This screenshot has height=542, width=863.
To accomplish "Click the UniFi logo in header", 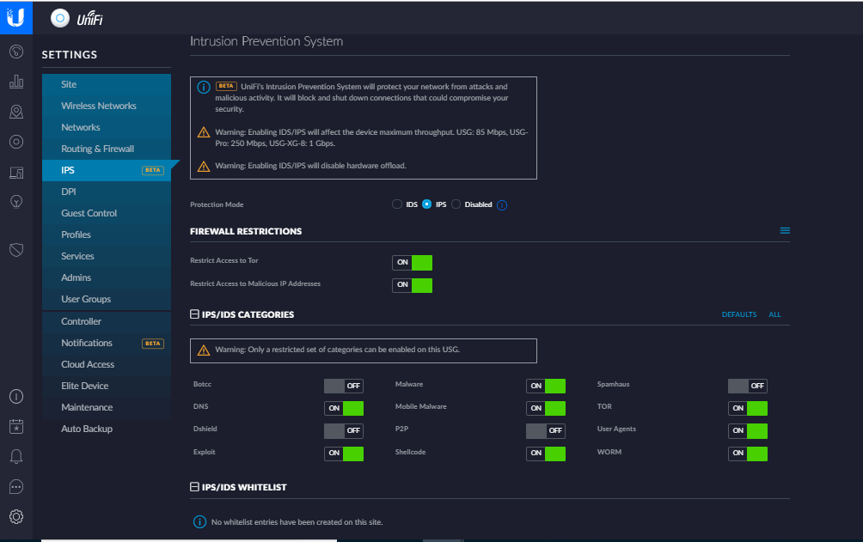I will (77, 19).
